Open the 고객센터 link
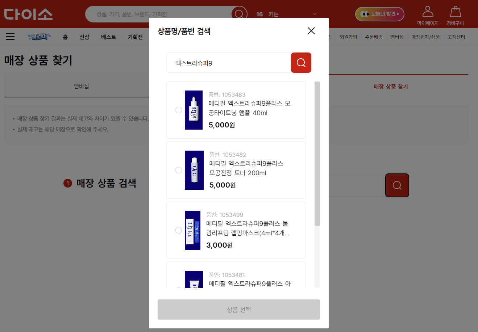This screenshot has height=332, width=478. coord(456,37)
